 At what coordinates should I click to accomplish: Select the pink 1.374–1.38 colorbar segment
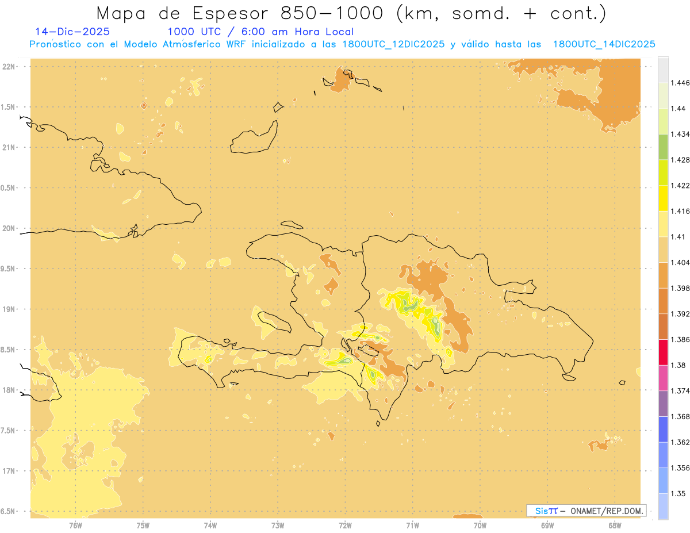pyautogui.click(x=663, y=378)
